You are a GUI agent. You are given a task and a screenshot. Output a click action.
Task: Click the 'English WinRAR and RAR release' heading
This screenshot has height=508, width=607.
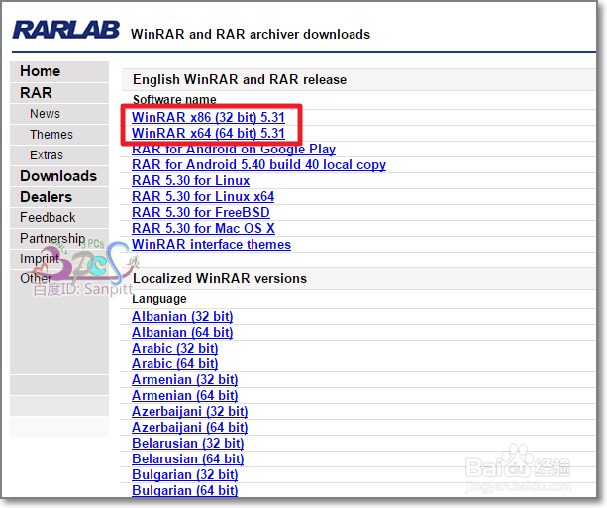pos(240,80)
